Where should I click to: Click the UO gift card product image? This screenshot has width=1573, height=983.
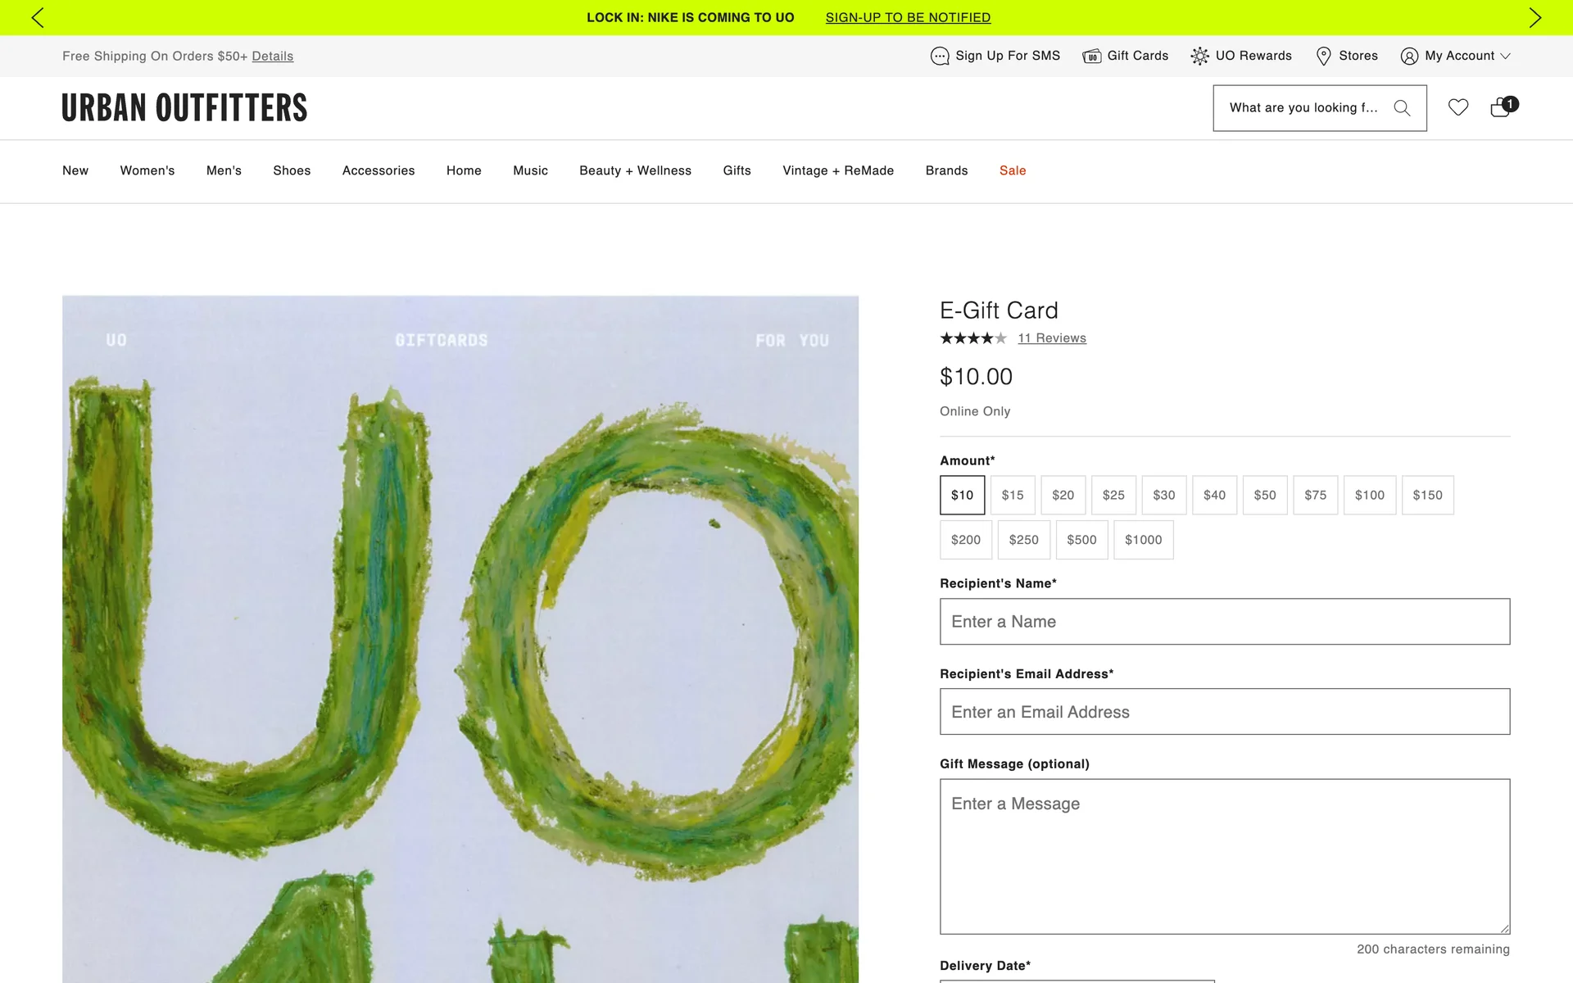[460, 639]
